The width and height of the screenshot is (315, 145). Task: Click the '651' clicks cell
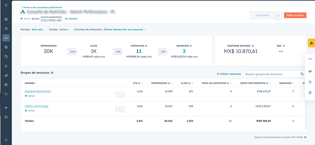click(x=191, y=91)
